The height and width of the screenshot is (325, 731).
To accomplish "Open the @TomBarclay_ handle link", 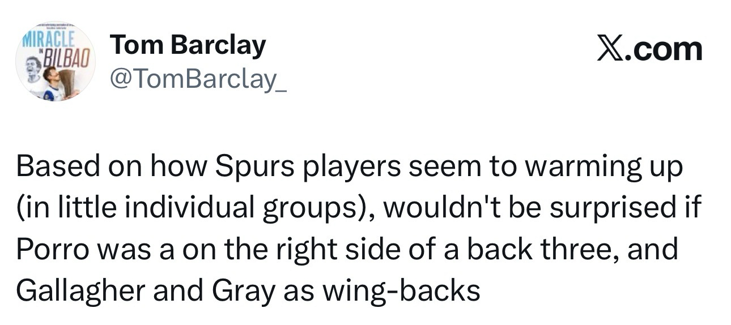I will click(198, 80).
